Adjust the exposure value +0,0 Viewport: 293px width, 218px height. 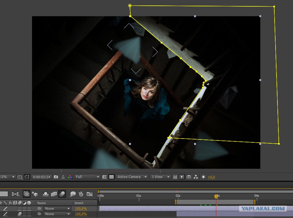[x=211, y=177]
